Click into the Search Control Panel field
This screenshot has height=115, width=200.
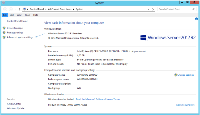click(x=174, y=9)
